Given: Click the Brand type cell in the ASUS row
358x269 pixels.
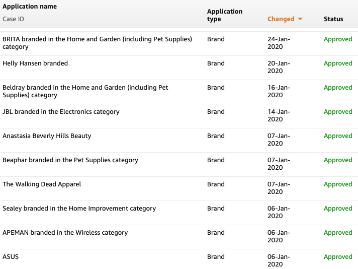Looking at the screenshot, I should click(216, 257).
